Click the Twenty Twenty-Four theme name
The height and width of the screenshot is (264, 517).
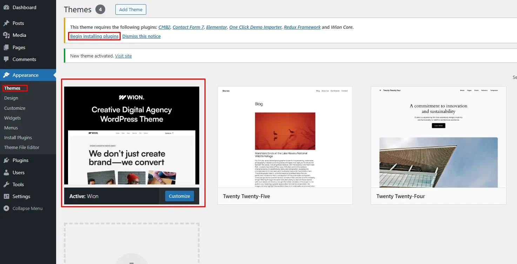[x=401, y=196]
